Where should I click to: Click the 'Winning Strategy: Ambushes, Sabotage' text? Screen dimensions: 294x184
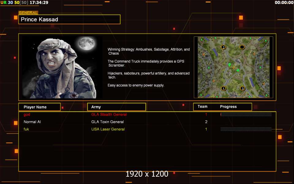(149, 51)
